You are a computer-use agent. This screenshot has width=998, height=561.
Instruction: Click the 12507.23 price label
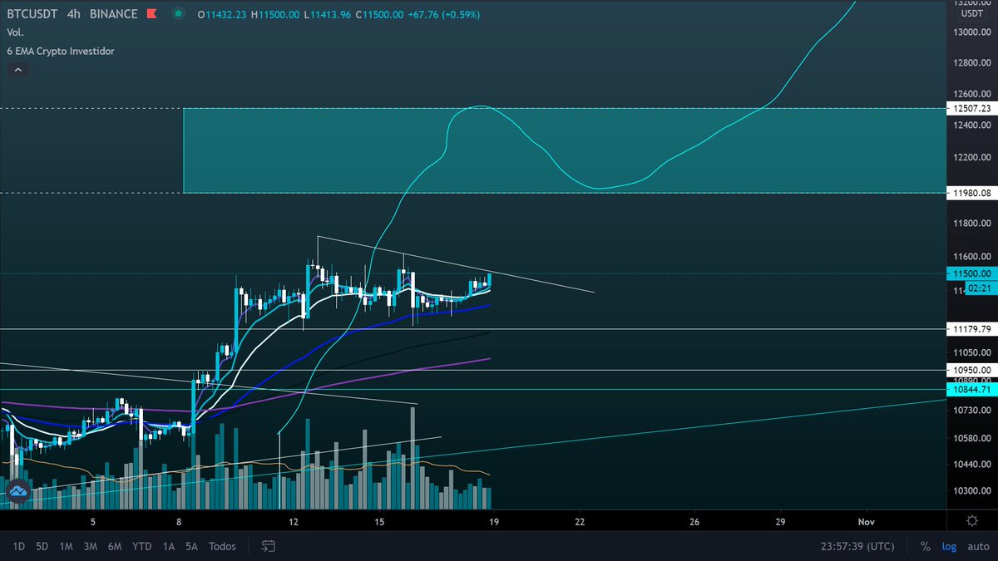pyautogui.click(x=971, y=108)
